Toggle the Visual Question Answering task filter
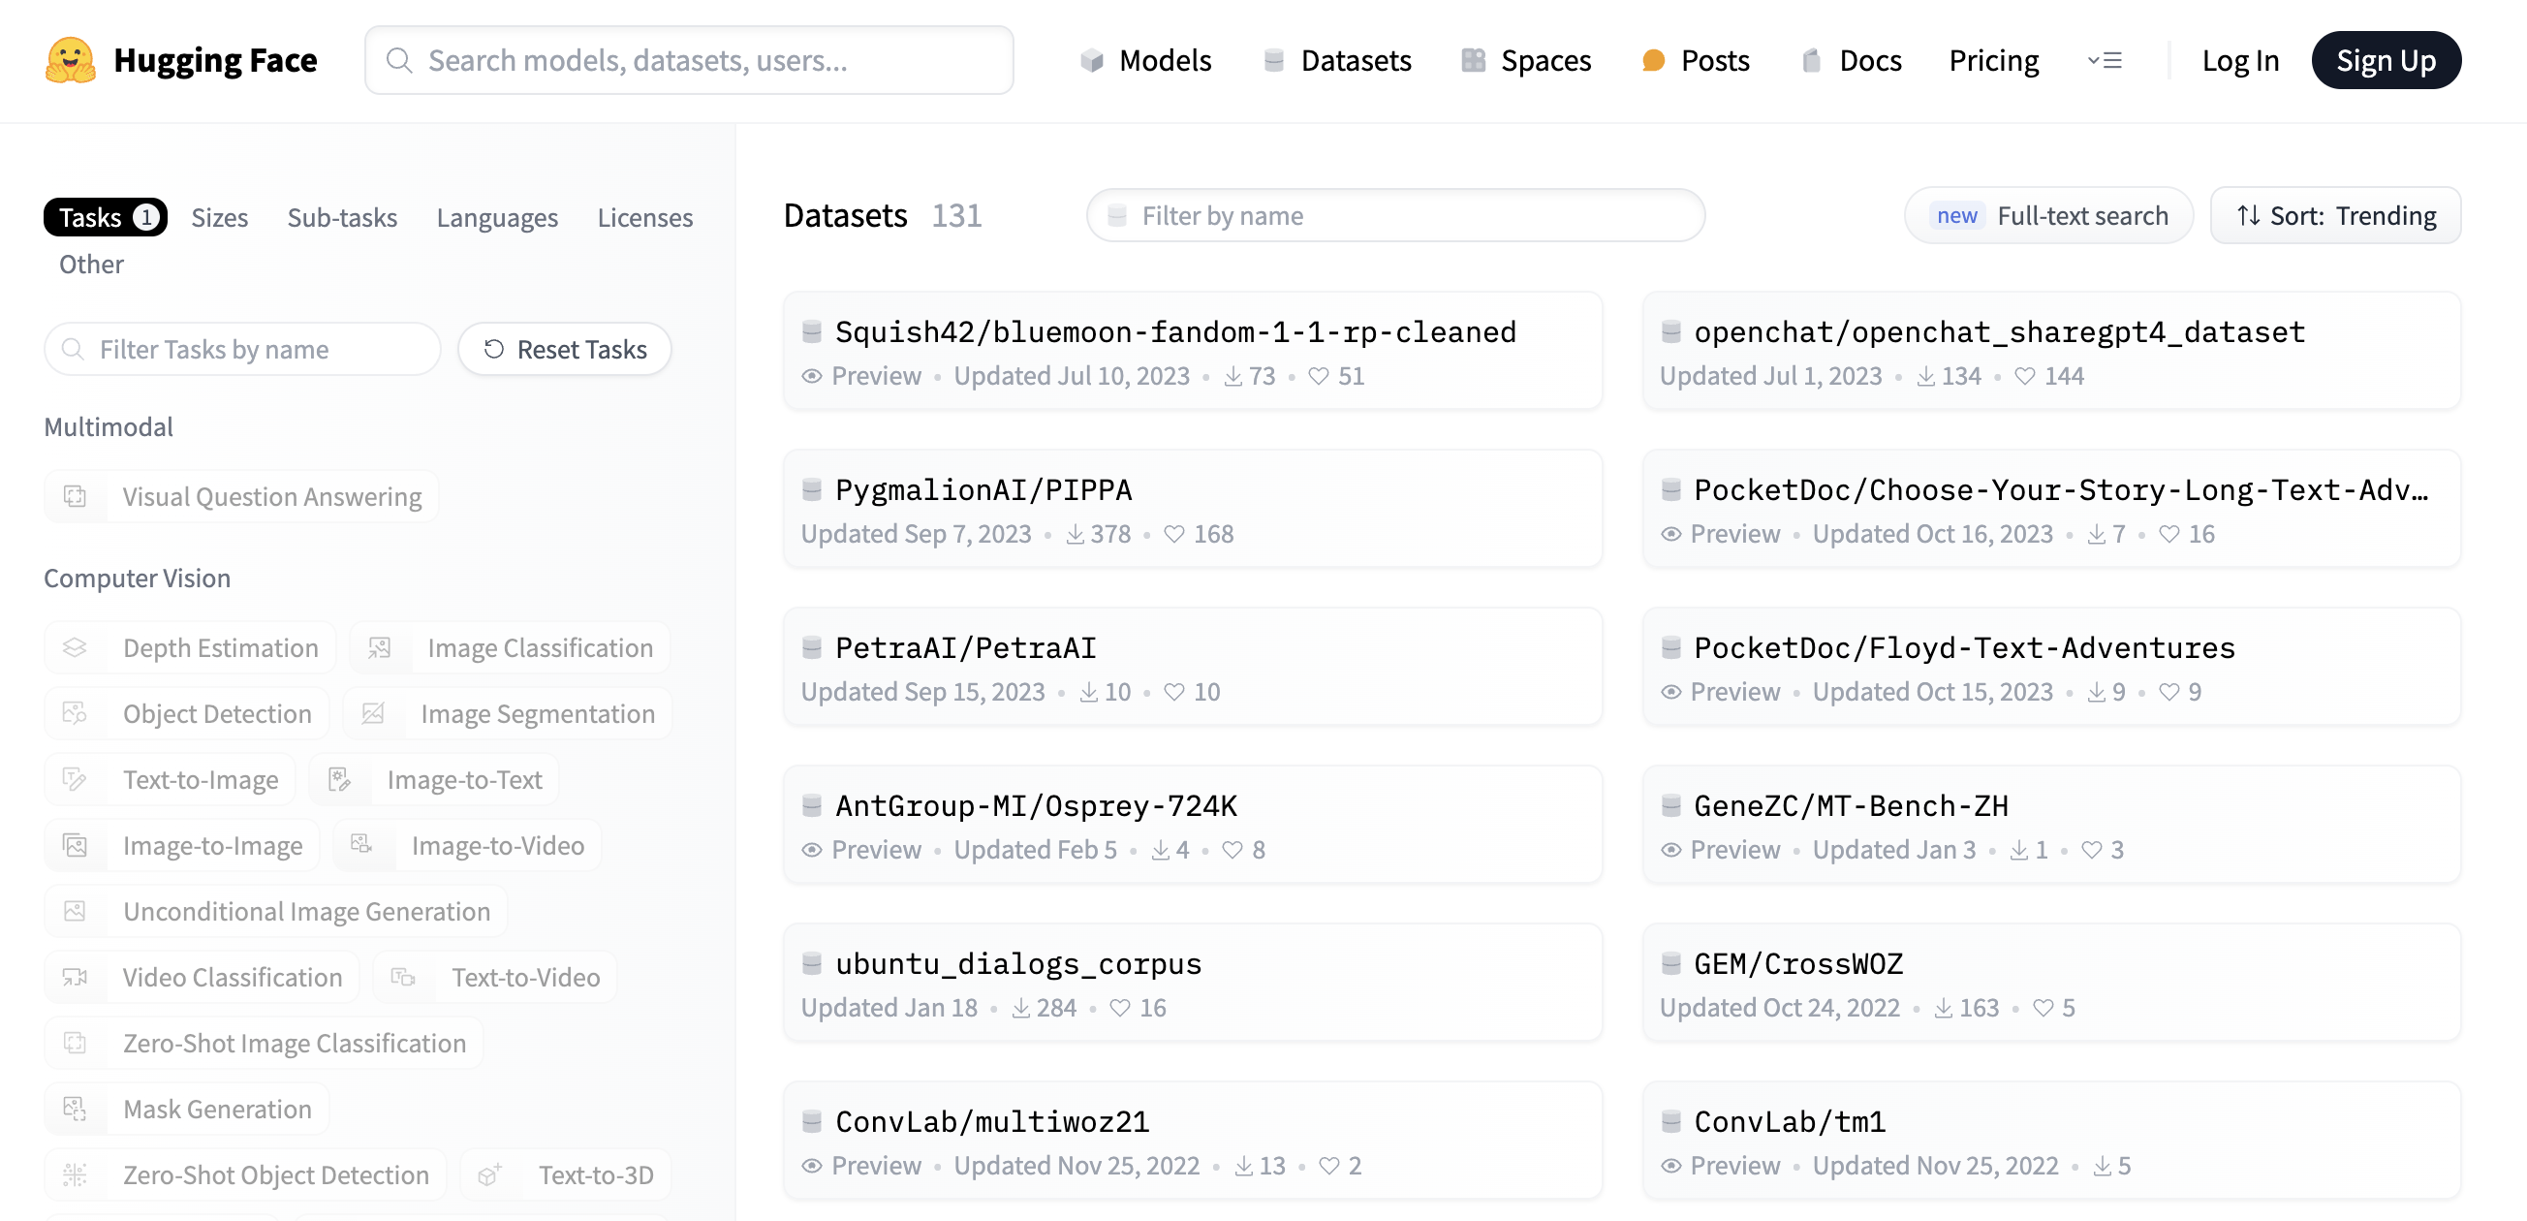The height and width of the screenshot is (1221, 2527). coord(241,496)
